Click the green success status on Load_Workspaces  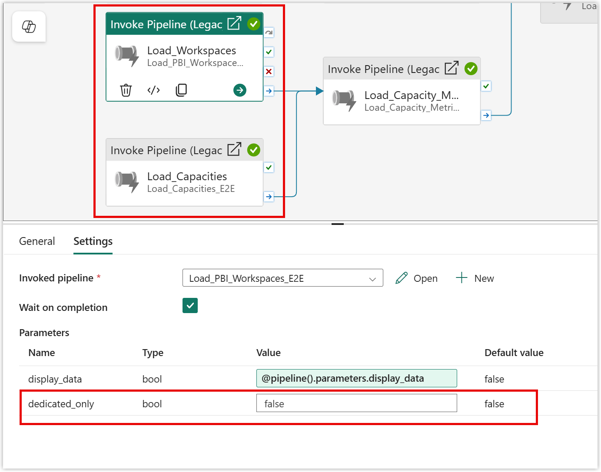pyautogui.click(x=254, y=24)
